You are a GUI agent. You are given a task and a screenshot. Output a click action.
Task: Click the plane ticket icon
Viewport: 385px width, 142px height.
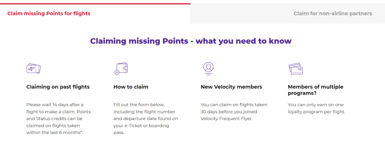click(33, 68)
